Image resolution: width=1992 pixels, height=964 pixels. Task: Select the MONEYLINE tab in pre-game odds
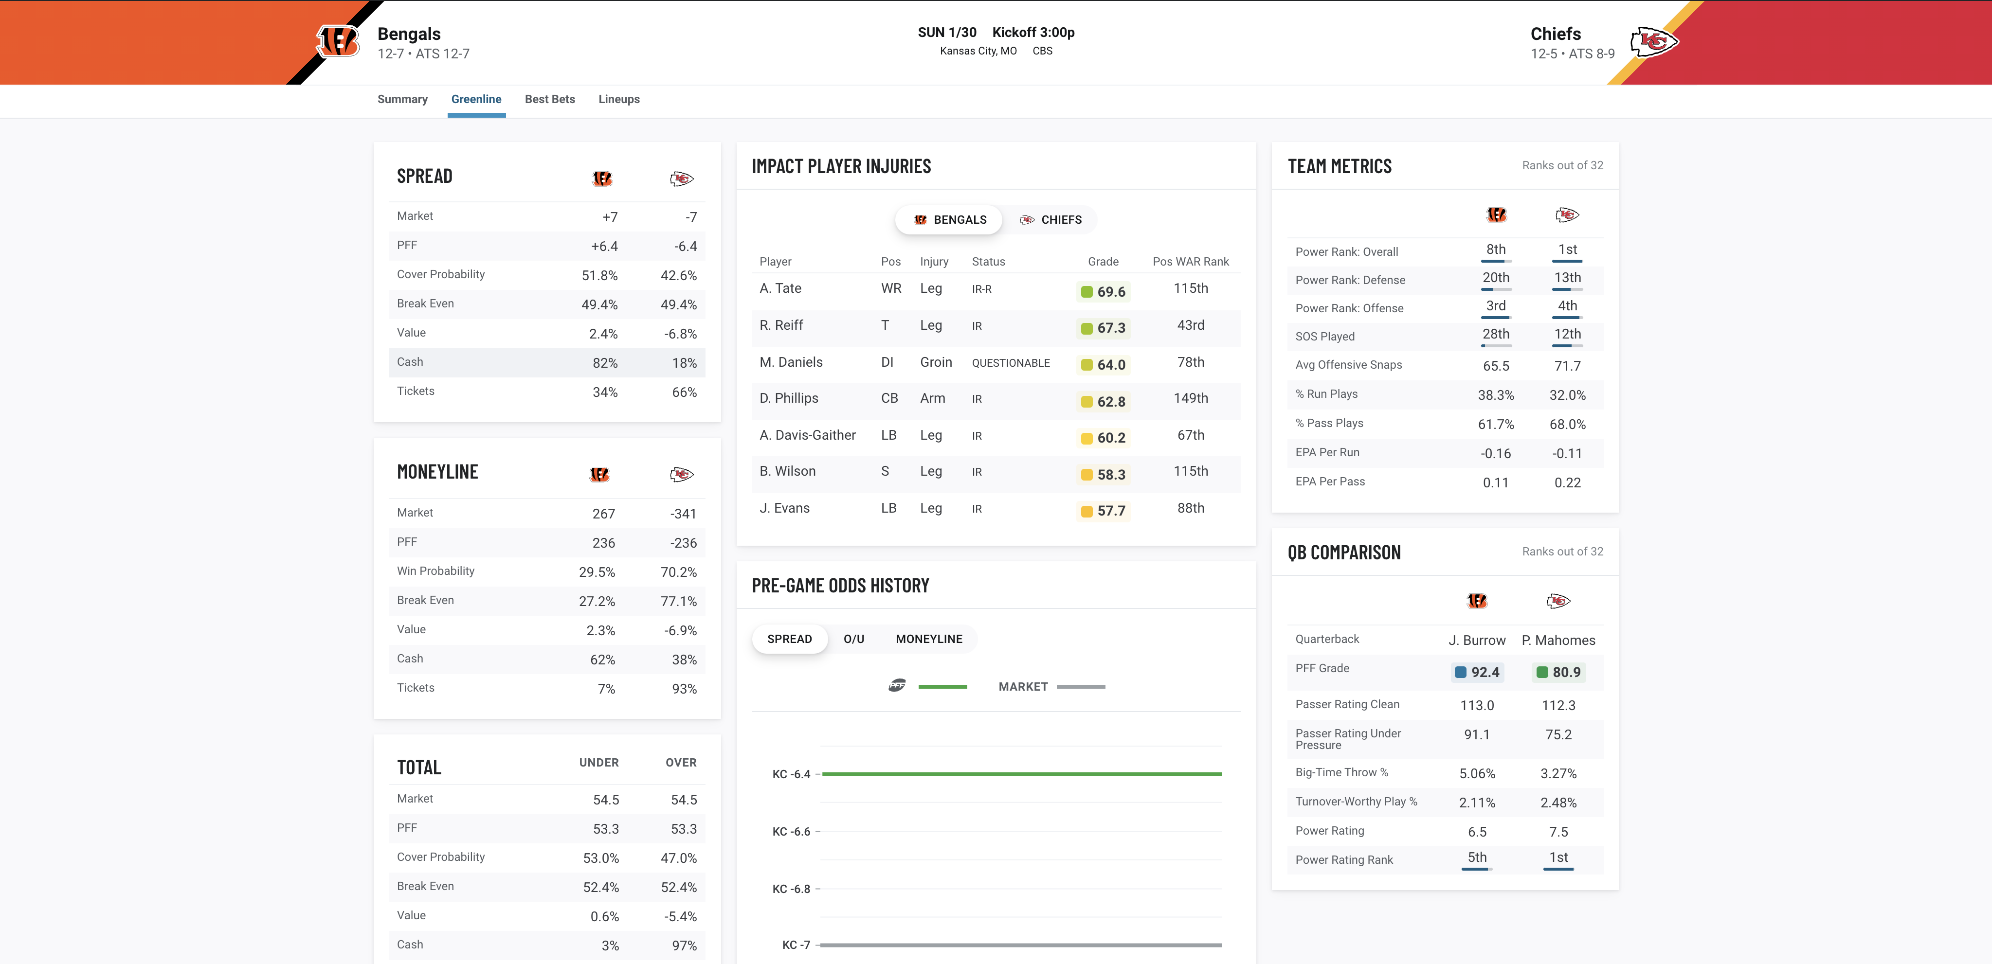click(929, 639)
